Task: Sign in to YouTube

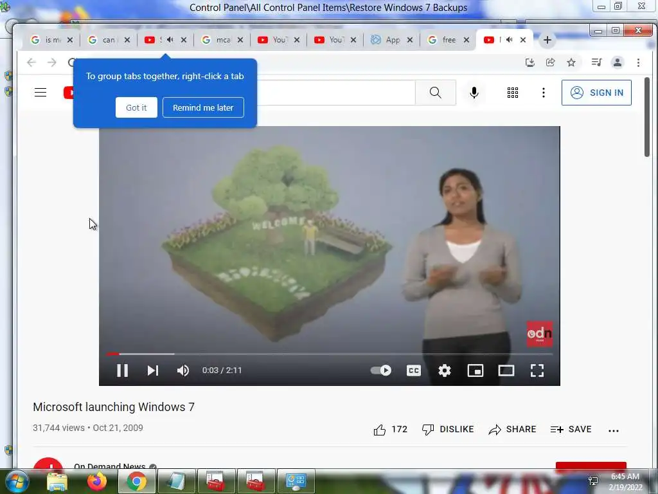Action: point(596,93)
